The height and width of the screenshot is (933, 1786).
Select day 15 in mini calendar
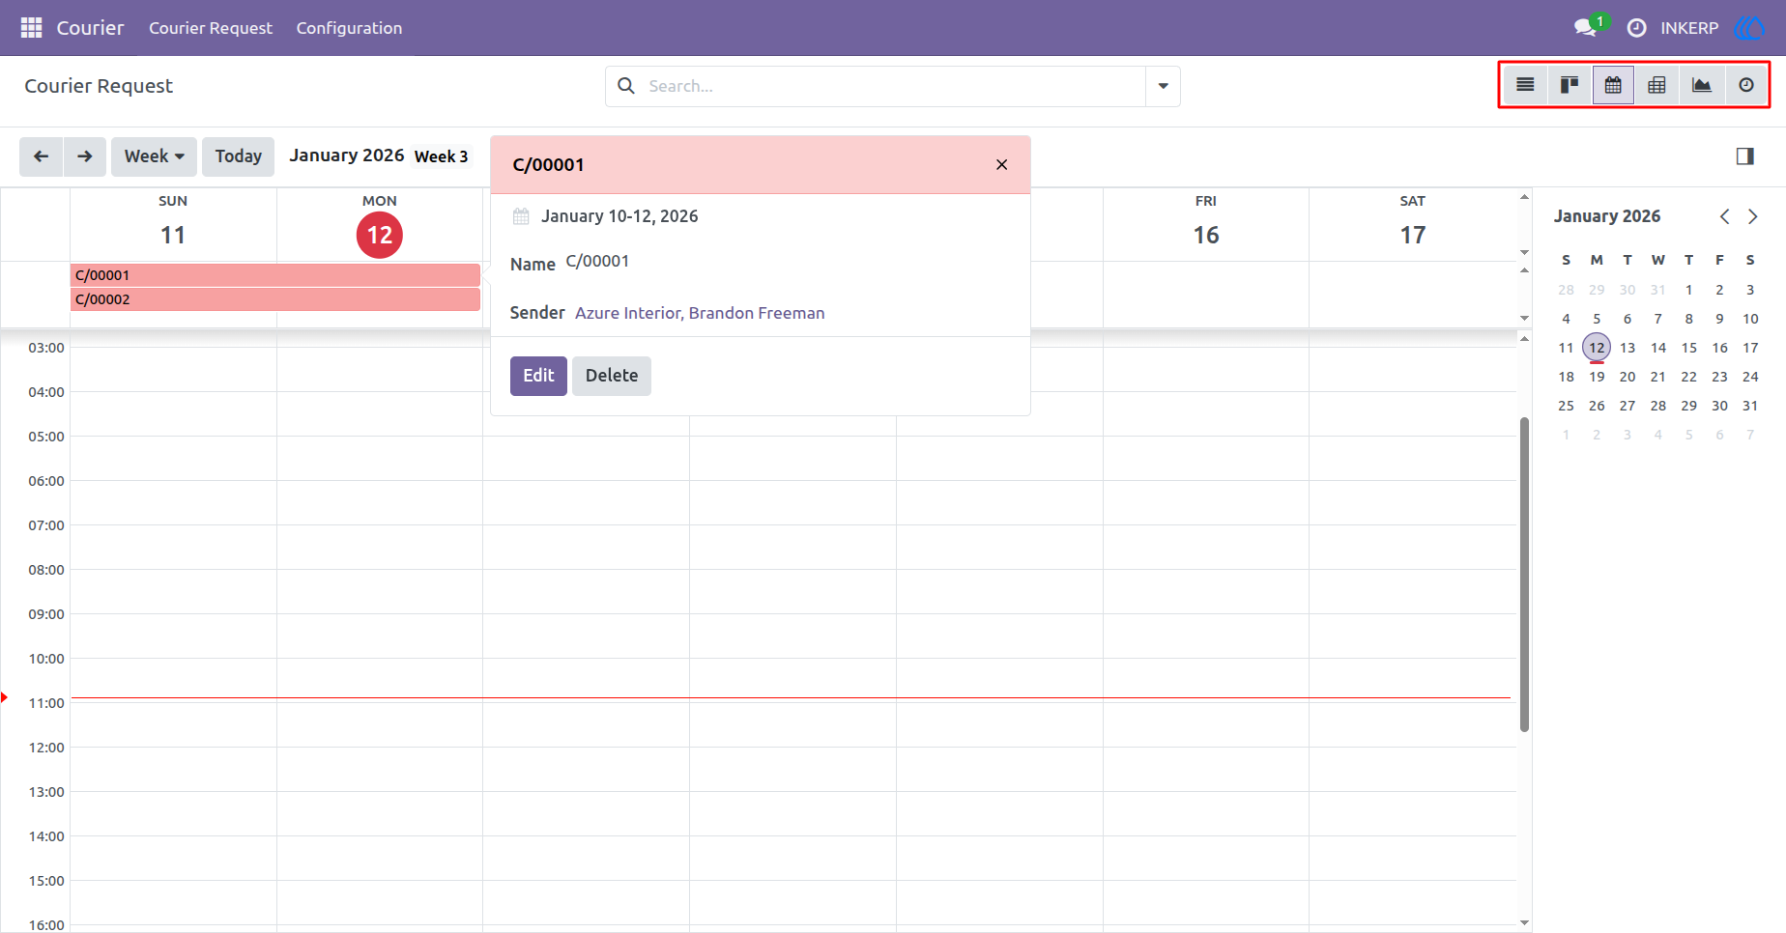(x=1689, y=348)
